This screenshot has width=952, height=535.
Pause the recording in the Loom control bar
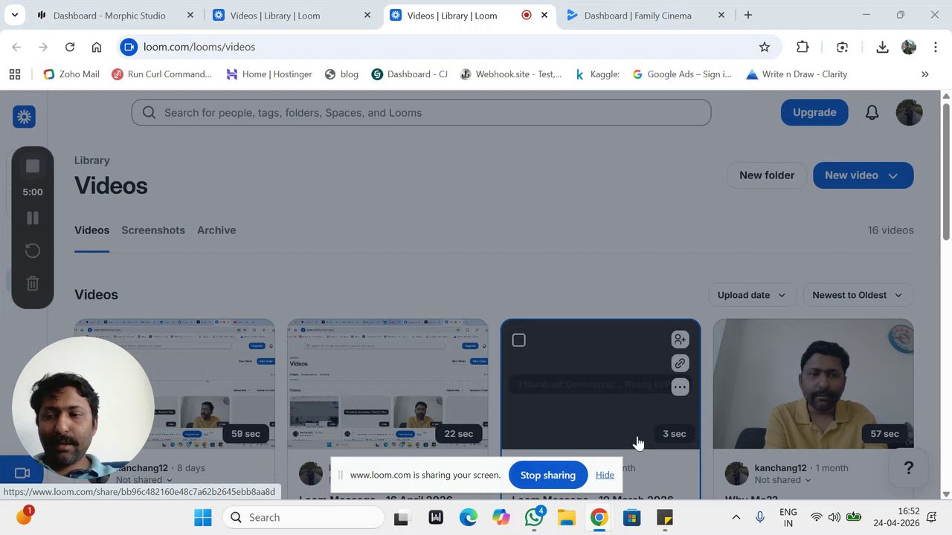(33, 218)
